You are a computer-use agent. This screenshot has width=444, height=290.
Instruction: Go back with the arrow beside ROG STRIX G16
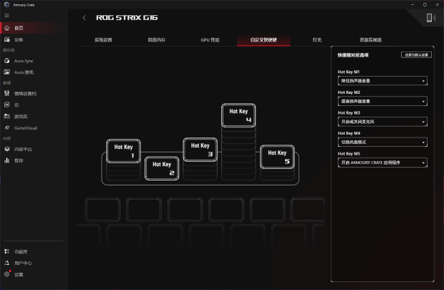coord(84,18)
